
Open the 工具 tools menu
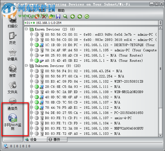coord(51,10)
